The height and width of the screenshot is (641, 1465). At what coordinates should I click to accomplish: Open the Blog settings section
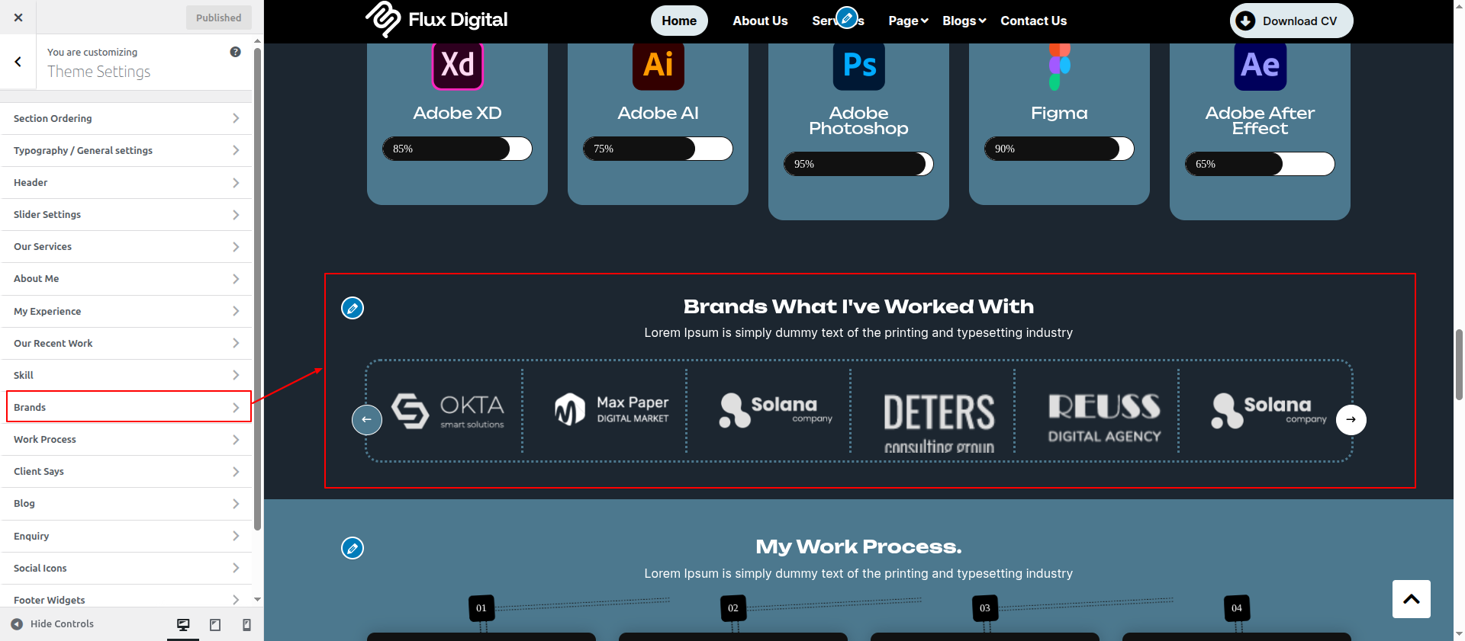[127, 504]
